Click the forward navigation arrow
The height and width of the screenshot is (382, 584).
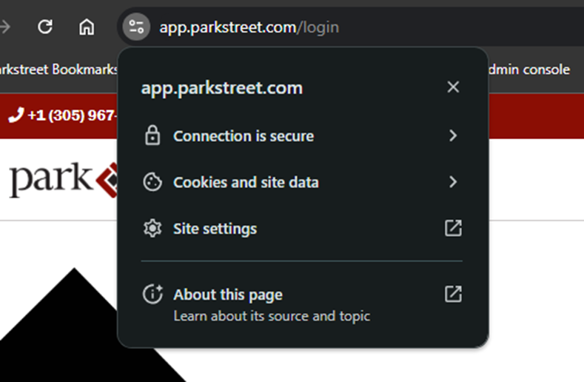coord(5,27)
